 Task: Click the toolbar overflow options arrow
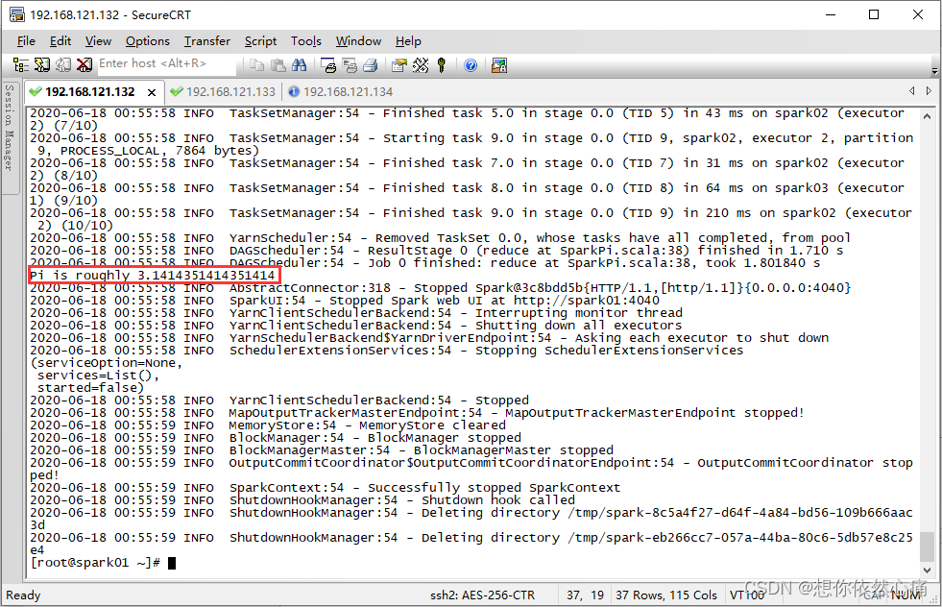934,71
